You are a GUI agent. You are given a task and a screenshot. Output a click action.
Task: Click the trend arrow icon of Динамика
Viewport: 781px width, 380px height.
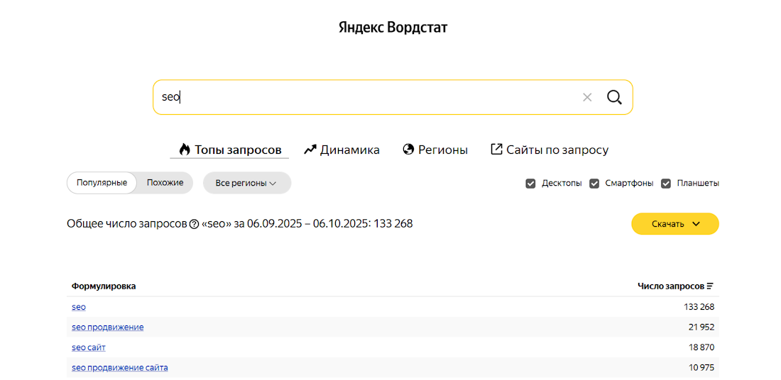pos(310,150)
